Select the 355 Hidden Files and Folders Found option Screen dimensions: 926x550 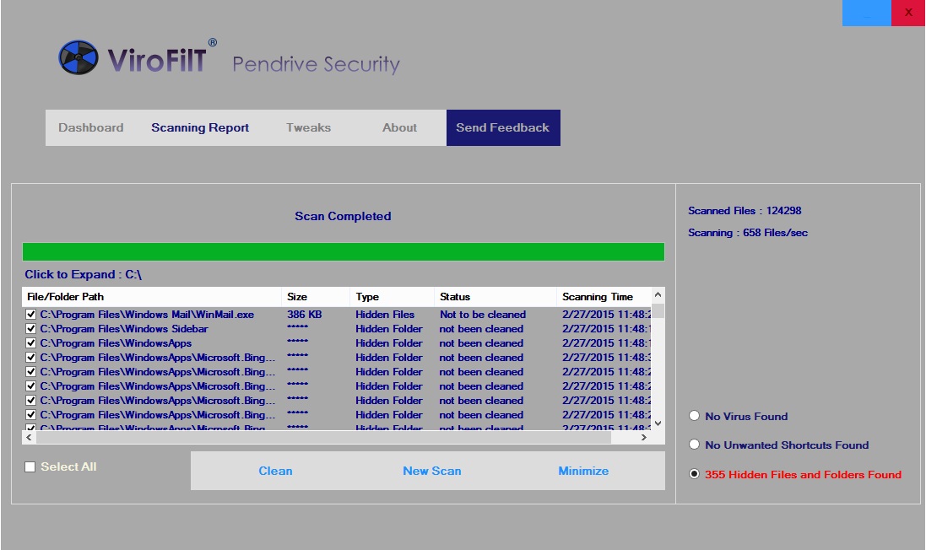(695, 474)
